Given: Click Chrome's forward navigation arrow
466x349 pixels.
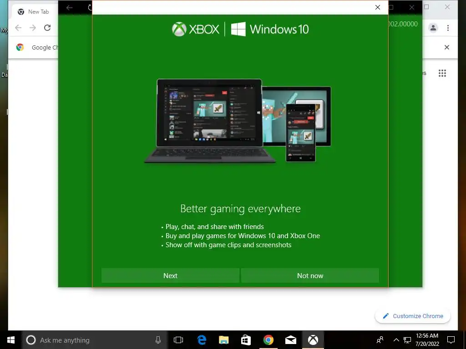Looking at the screenshot, I should pyautogui.click(x=33, y=28).
